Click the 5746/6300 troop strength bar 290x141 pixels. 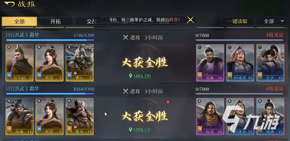(x=50, y=40)
